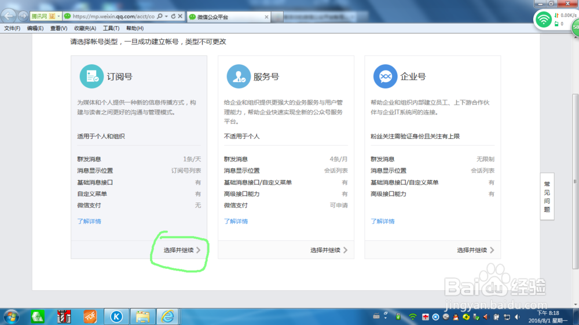Click the green WiFi speed widget icon

[x=544, y=19]
